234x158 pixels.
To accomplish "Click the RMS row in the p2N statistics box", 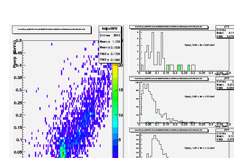I will [x=225, y=88].
